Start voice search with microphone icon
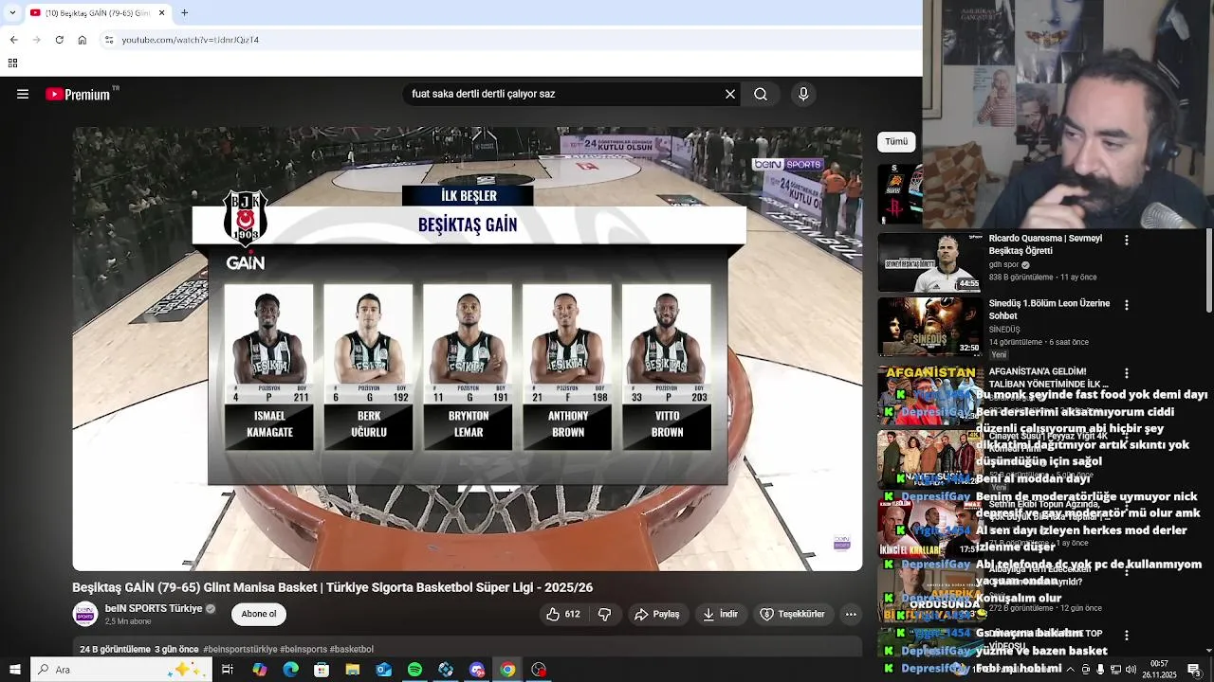Image resolution: width=1214 pixels, height=682 pixels. point(803,94)
